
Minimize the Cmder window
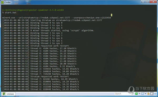click(143, 2)
